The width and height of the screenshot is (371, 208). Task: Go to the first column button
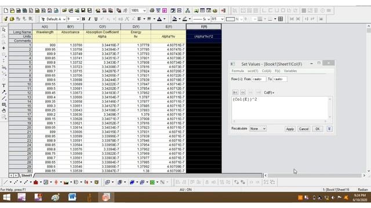click(235, 92)
